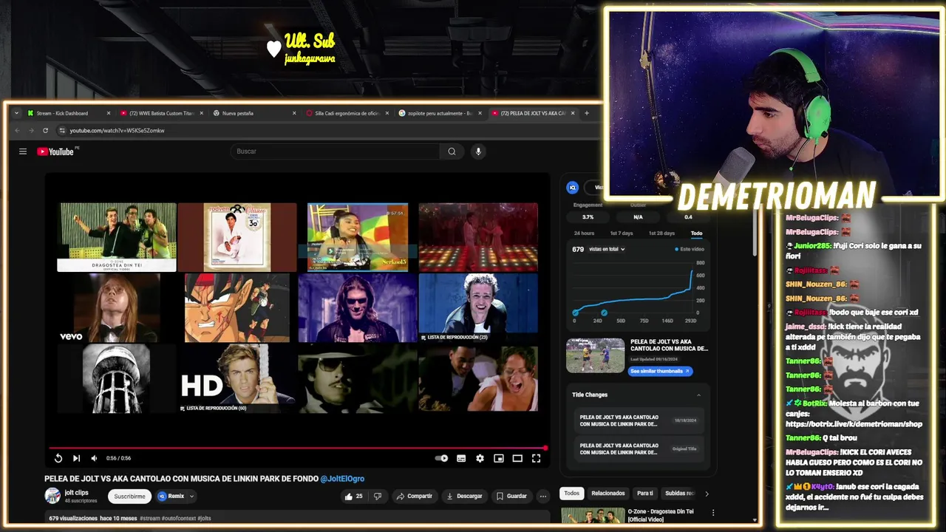
Task: Click the search magnifier button
Action: tap(452, 151)
